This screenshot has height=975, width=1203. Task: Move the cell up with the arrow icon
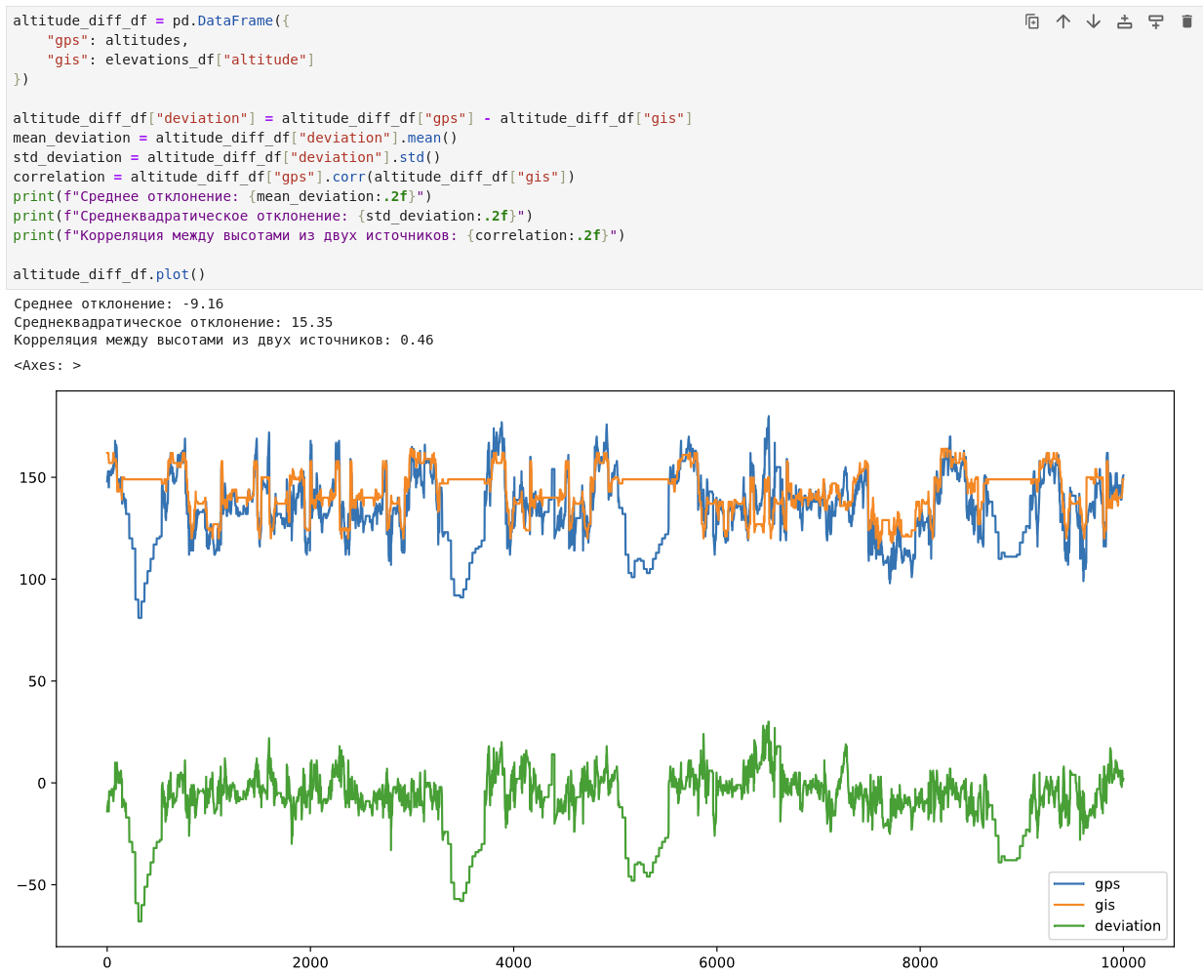tap(1063, 21)
